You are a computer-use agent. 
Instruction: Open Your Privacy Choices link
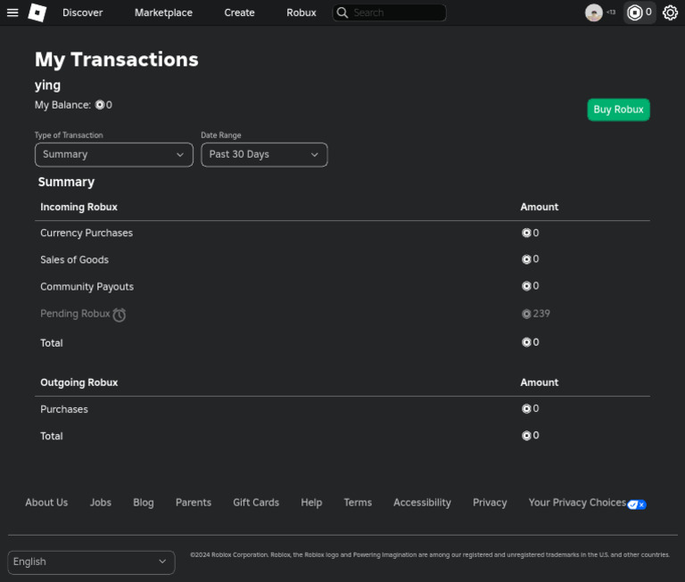pos(577,503)
